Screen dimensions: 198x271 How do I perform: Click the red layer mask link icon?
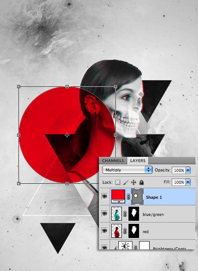coord(125,231)
